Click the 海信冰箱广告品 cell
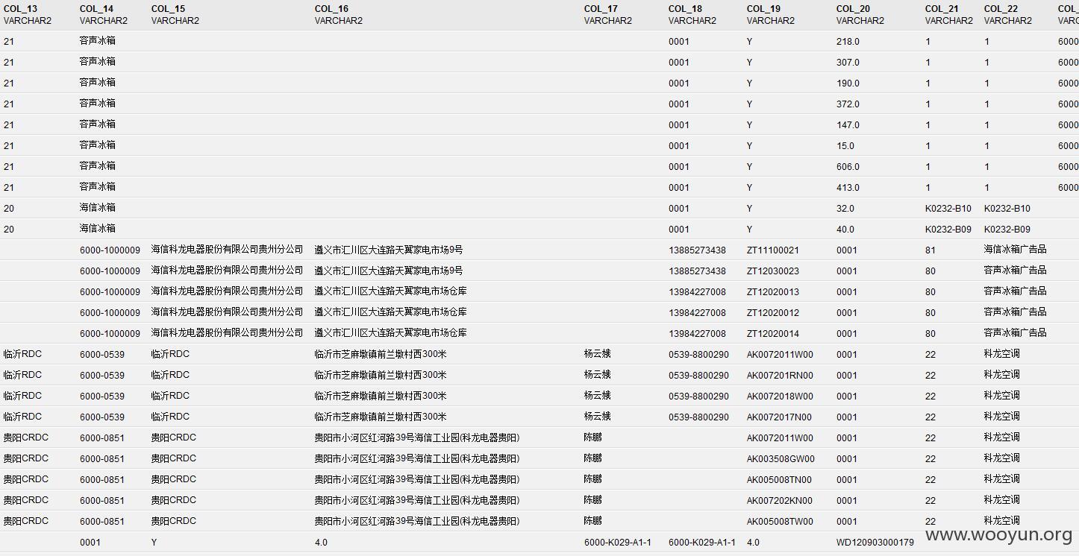The height and width of the screenshot is (556, 1079). [x=1016, y=250]
